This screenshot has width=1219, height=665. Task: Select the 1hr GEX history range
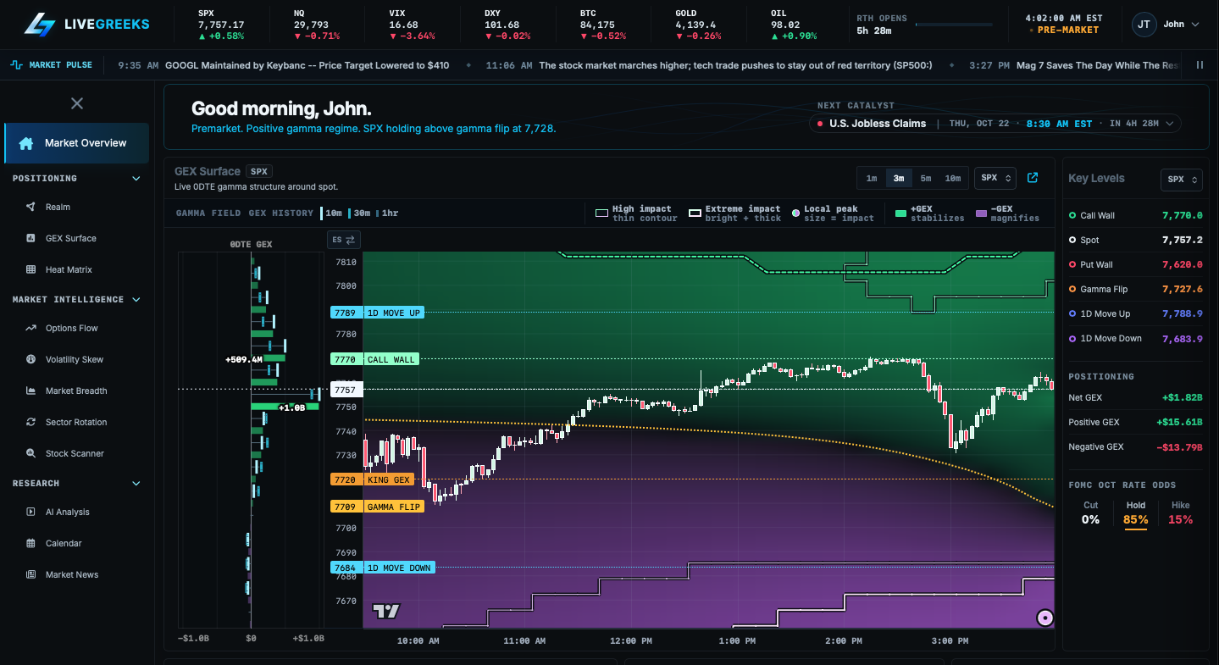389,213
